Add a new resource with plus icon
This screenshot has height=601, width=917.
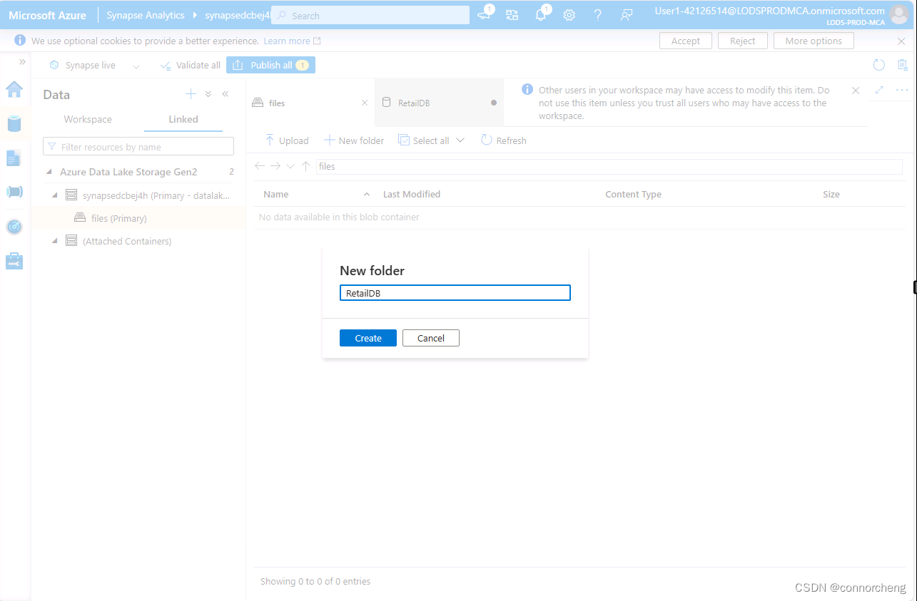pyautogui.click(x=191, y=94)
